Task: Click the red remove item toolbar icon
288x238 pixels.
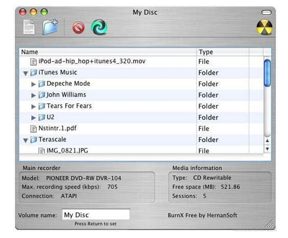Action: click(79, 28)
